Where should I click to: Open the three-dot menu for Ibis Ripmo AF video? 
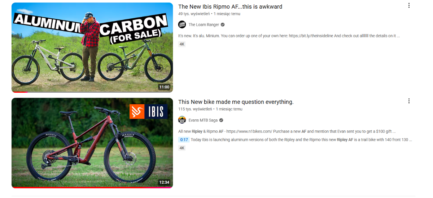(409, 5)
